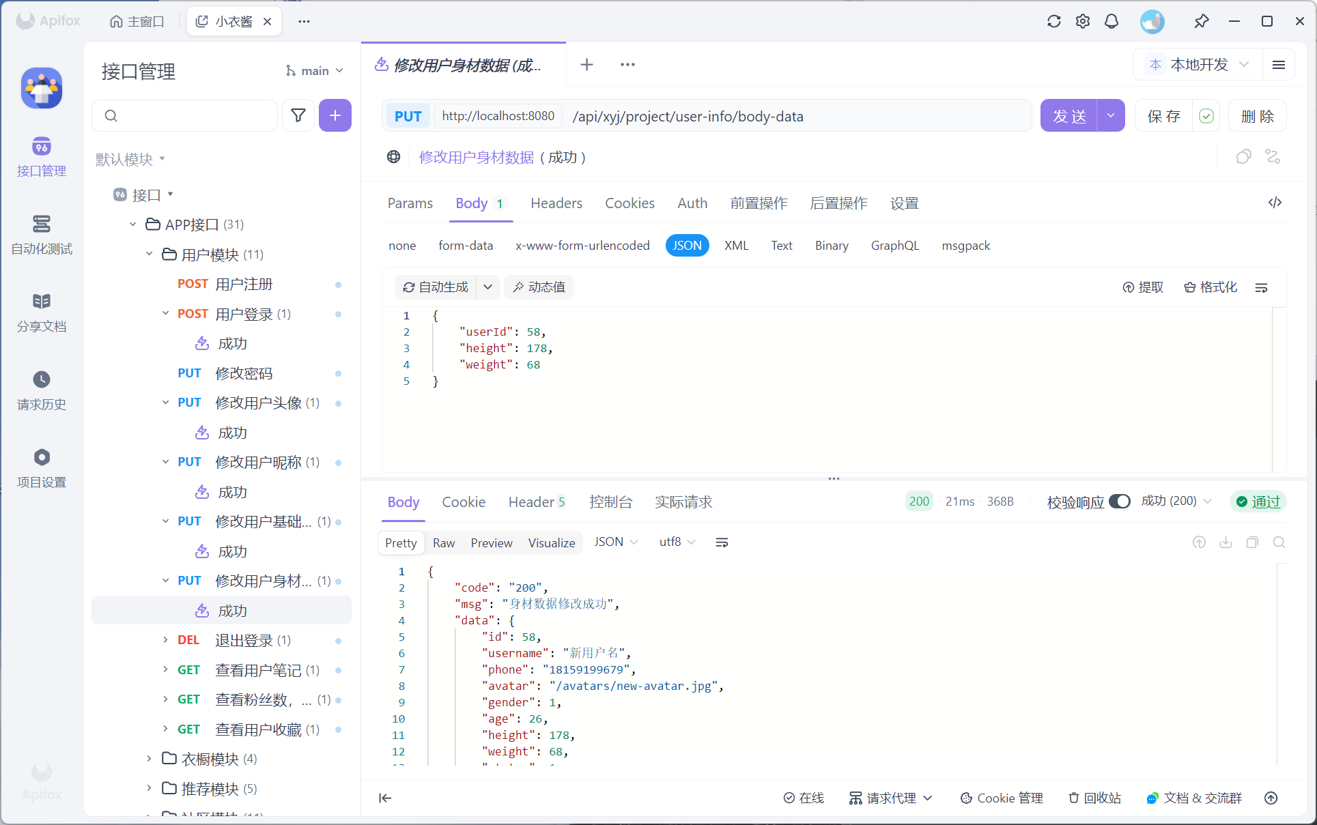Click the refresh sync icon in title bar

(x=1053, y=21)
